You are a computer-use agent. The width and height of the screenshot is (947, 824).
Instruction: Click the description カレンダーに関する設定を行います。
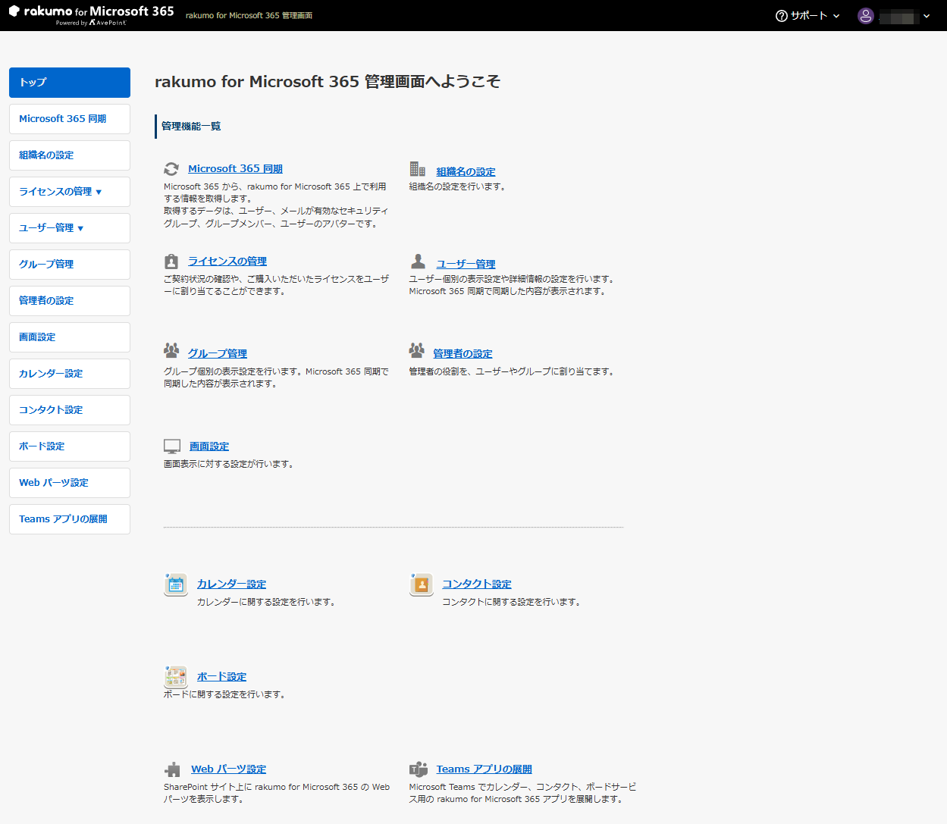coord(266,602)
